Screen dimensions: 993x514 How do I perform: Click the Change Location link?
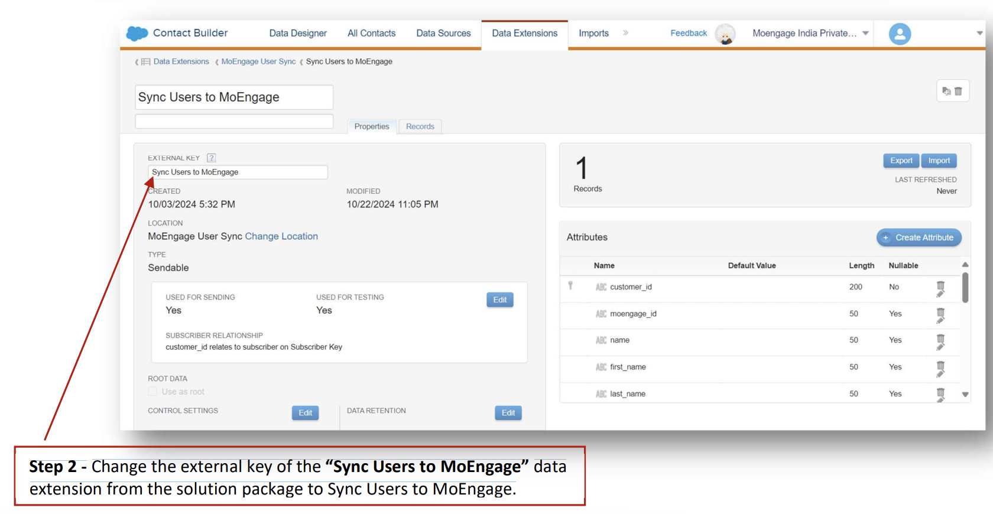coord(281,236)
